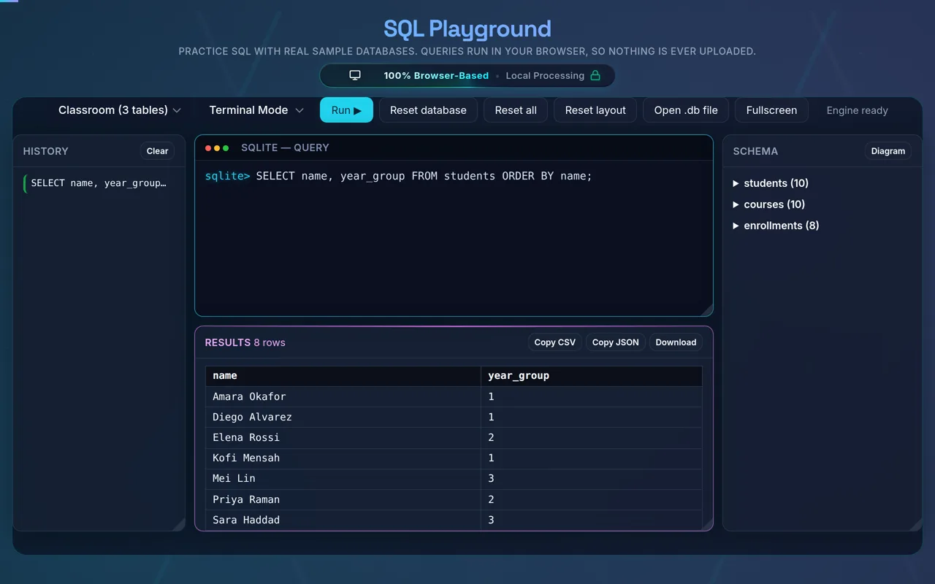Run the current query
The image size is (935, 584).
pos(346,110)
